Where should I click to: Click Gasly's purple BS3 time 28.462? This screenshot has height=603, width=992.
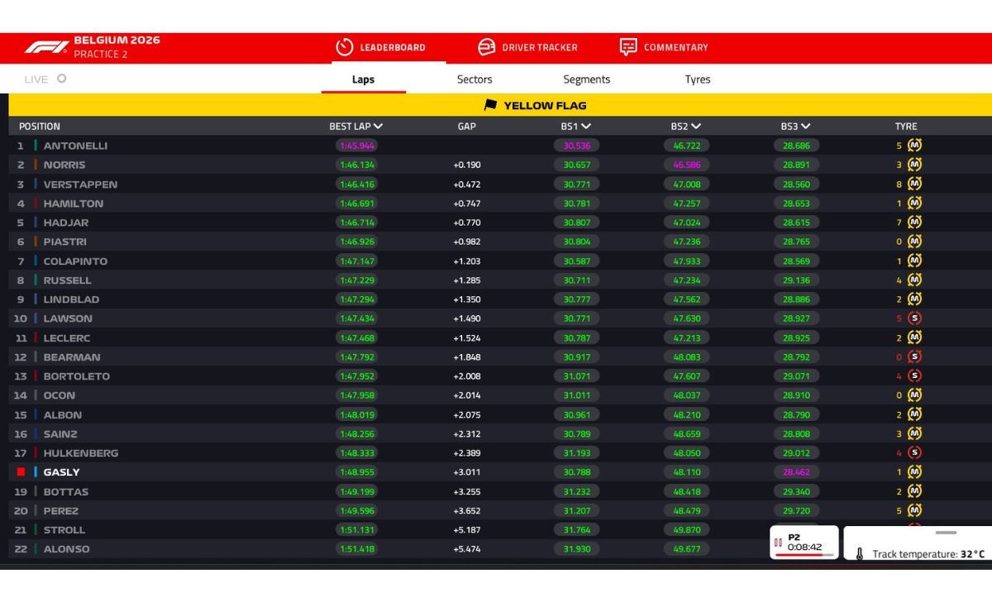(x=796, y=472)
